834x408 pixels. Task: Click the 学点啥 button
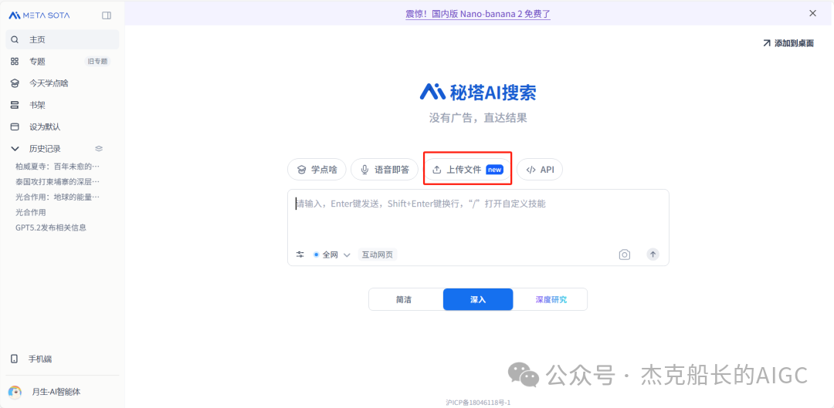(x=317, y=170)
